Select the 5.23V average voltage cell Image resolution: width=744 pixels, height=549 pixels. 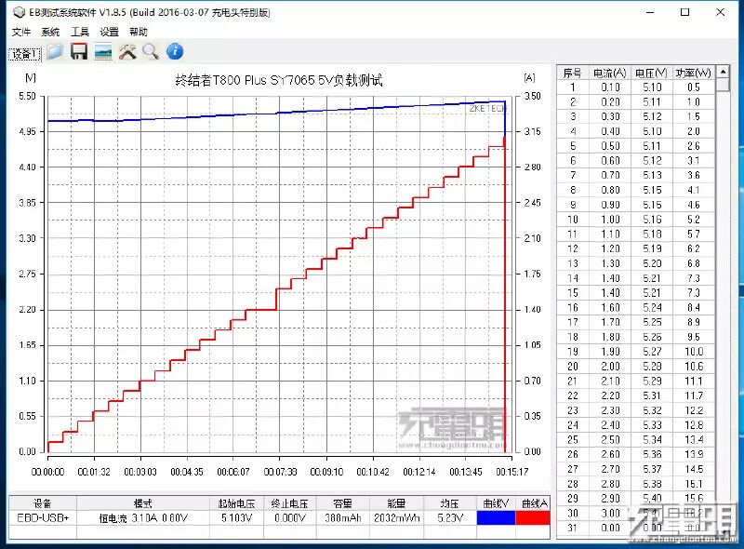(450, 517)
